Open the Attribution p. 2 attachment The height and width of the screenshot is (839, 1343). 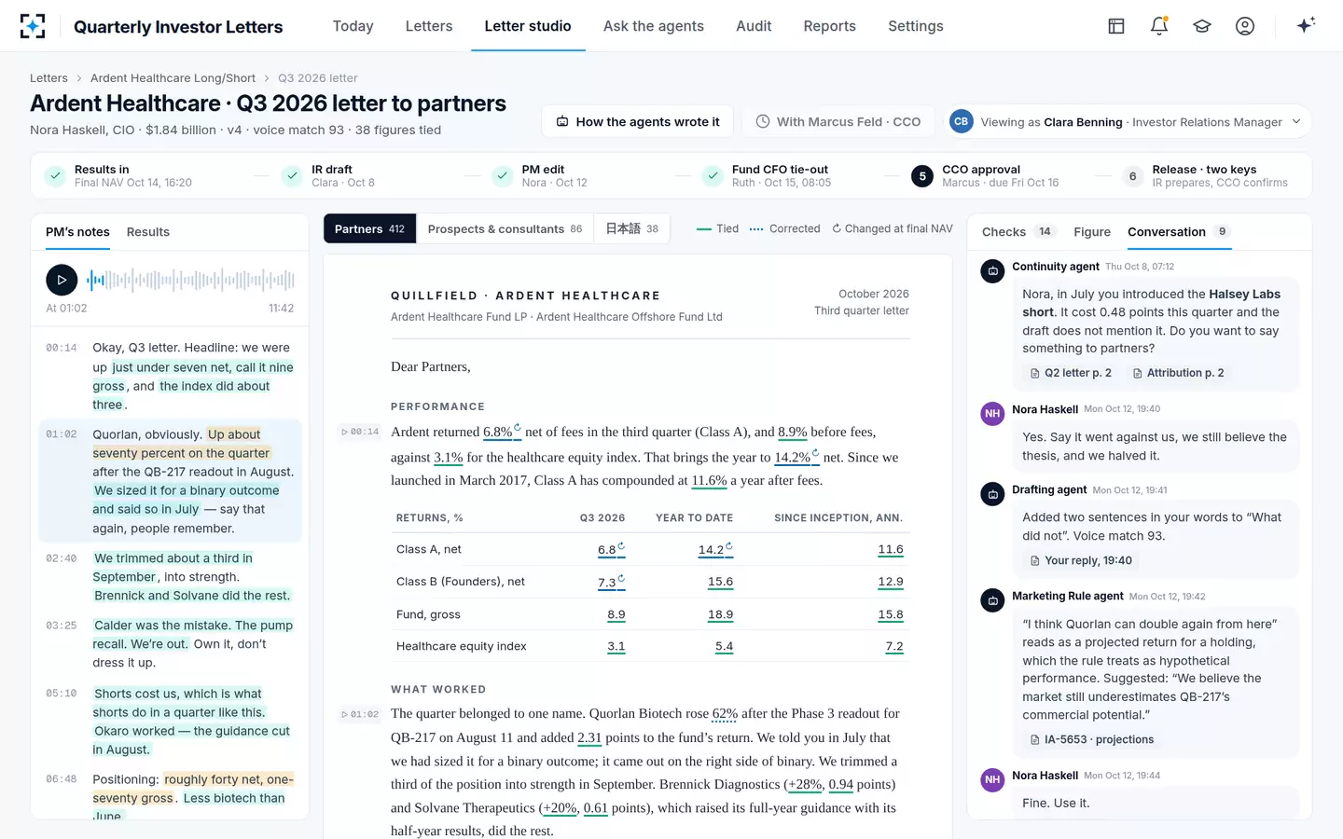[1178, 373]
